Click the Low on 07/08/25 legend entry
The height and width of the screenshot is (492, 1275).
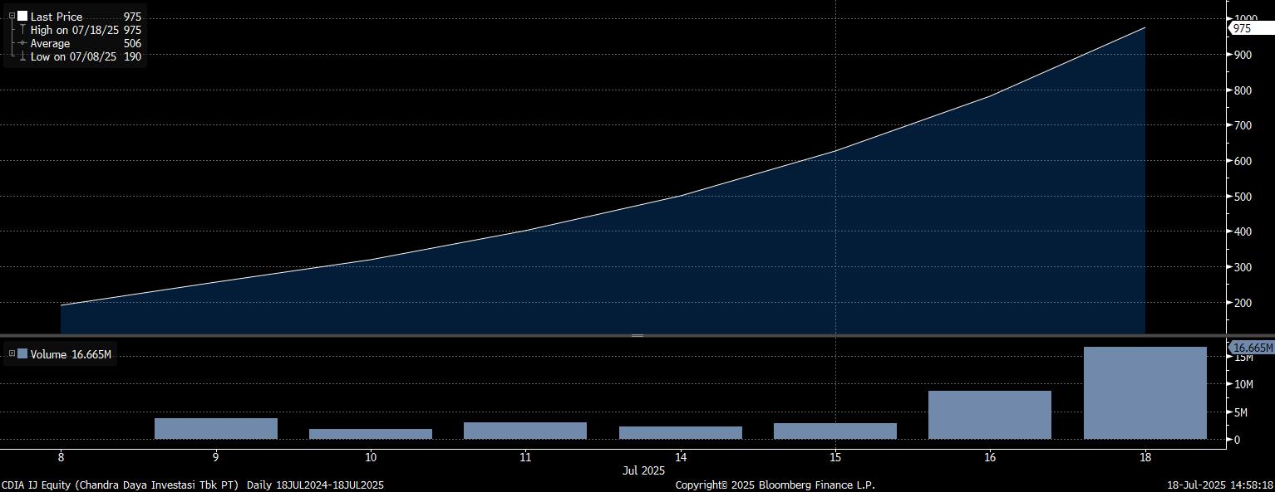[x=73, y=57]
